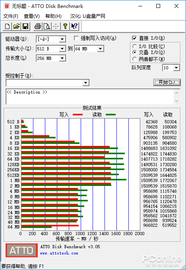Screen dimensions: 186x270
Task: Open Print Preview magnifier icon
Action: pyautogui.click(x=47, y=26)
